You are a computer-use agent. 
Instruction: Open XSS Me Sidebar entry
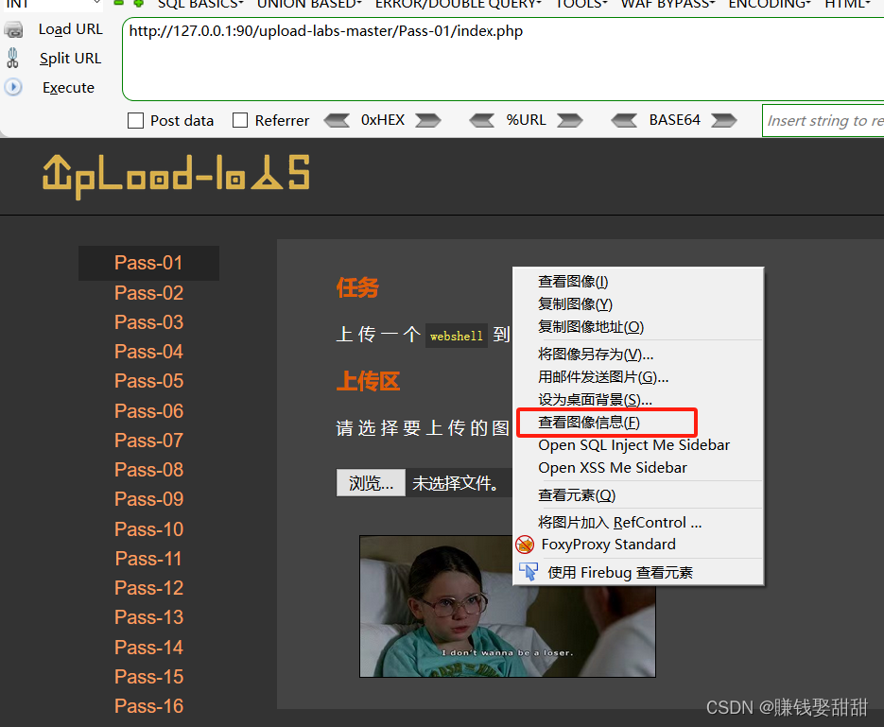pos(638,467)
